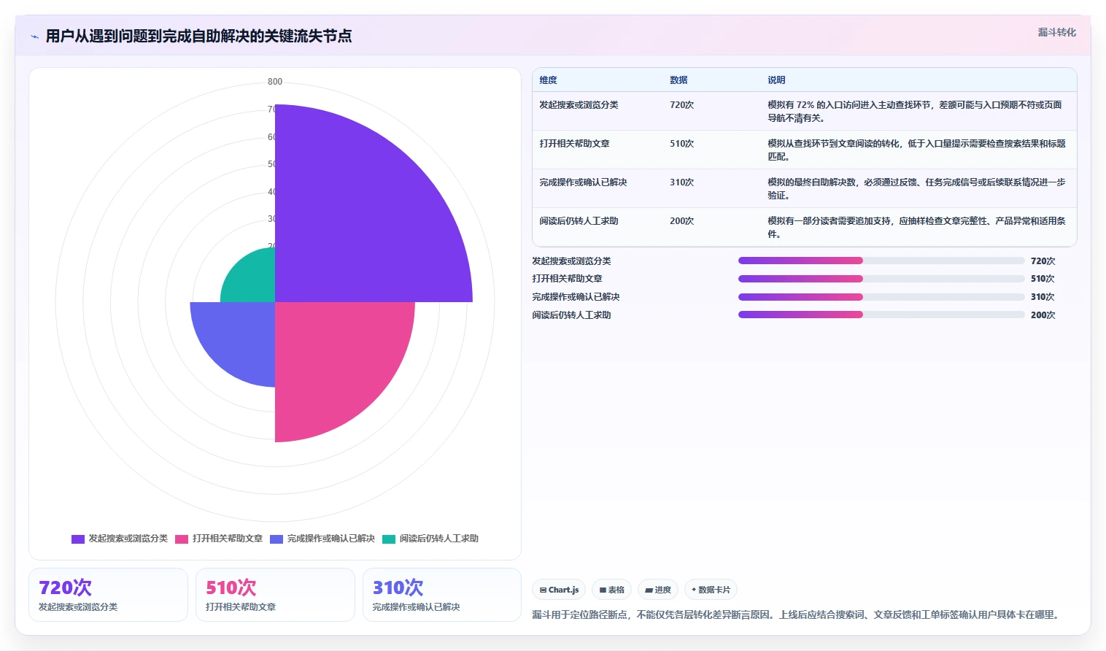Click the description starting 模拟有一部分读者
Screen dimensions: 1106x651
point(916,228)
